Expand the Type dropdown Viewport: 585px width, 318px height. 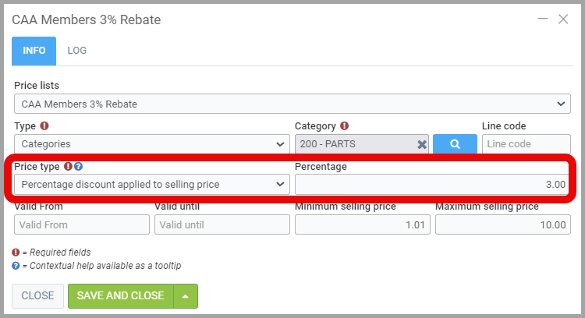click(x=152, y=143)
